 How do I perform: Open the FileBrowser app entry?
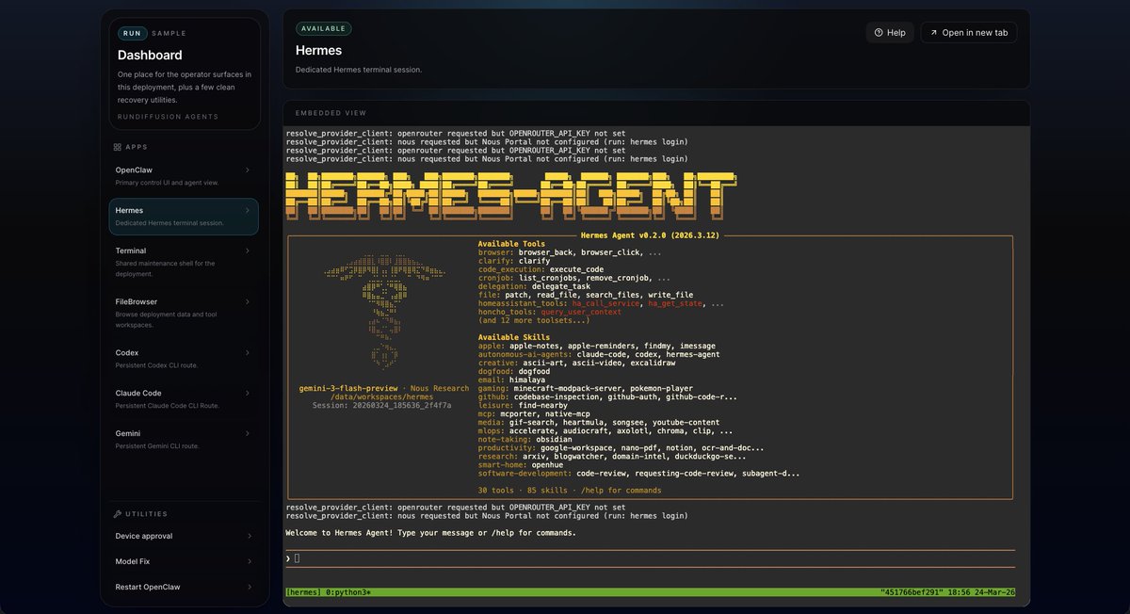tap(184, 312)
